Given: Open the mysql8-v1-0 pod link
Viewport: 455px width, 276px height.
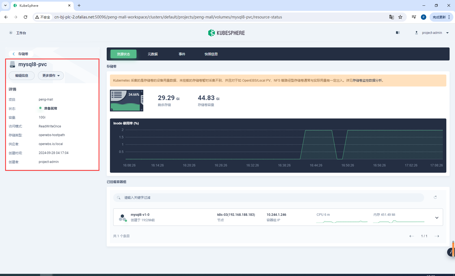Looking at the screenshot, I should tap(140, 215).
